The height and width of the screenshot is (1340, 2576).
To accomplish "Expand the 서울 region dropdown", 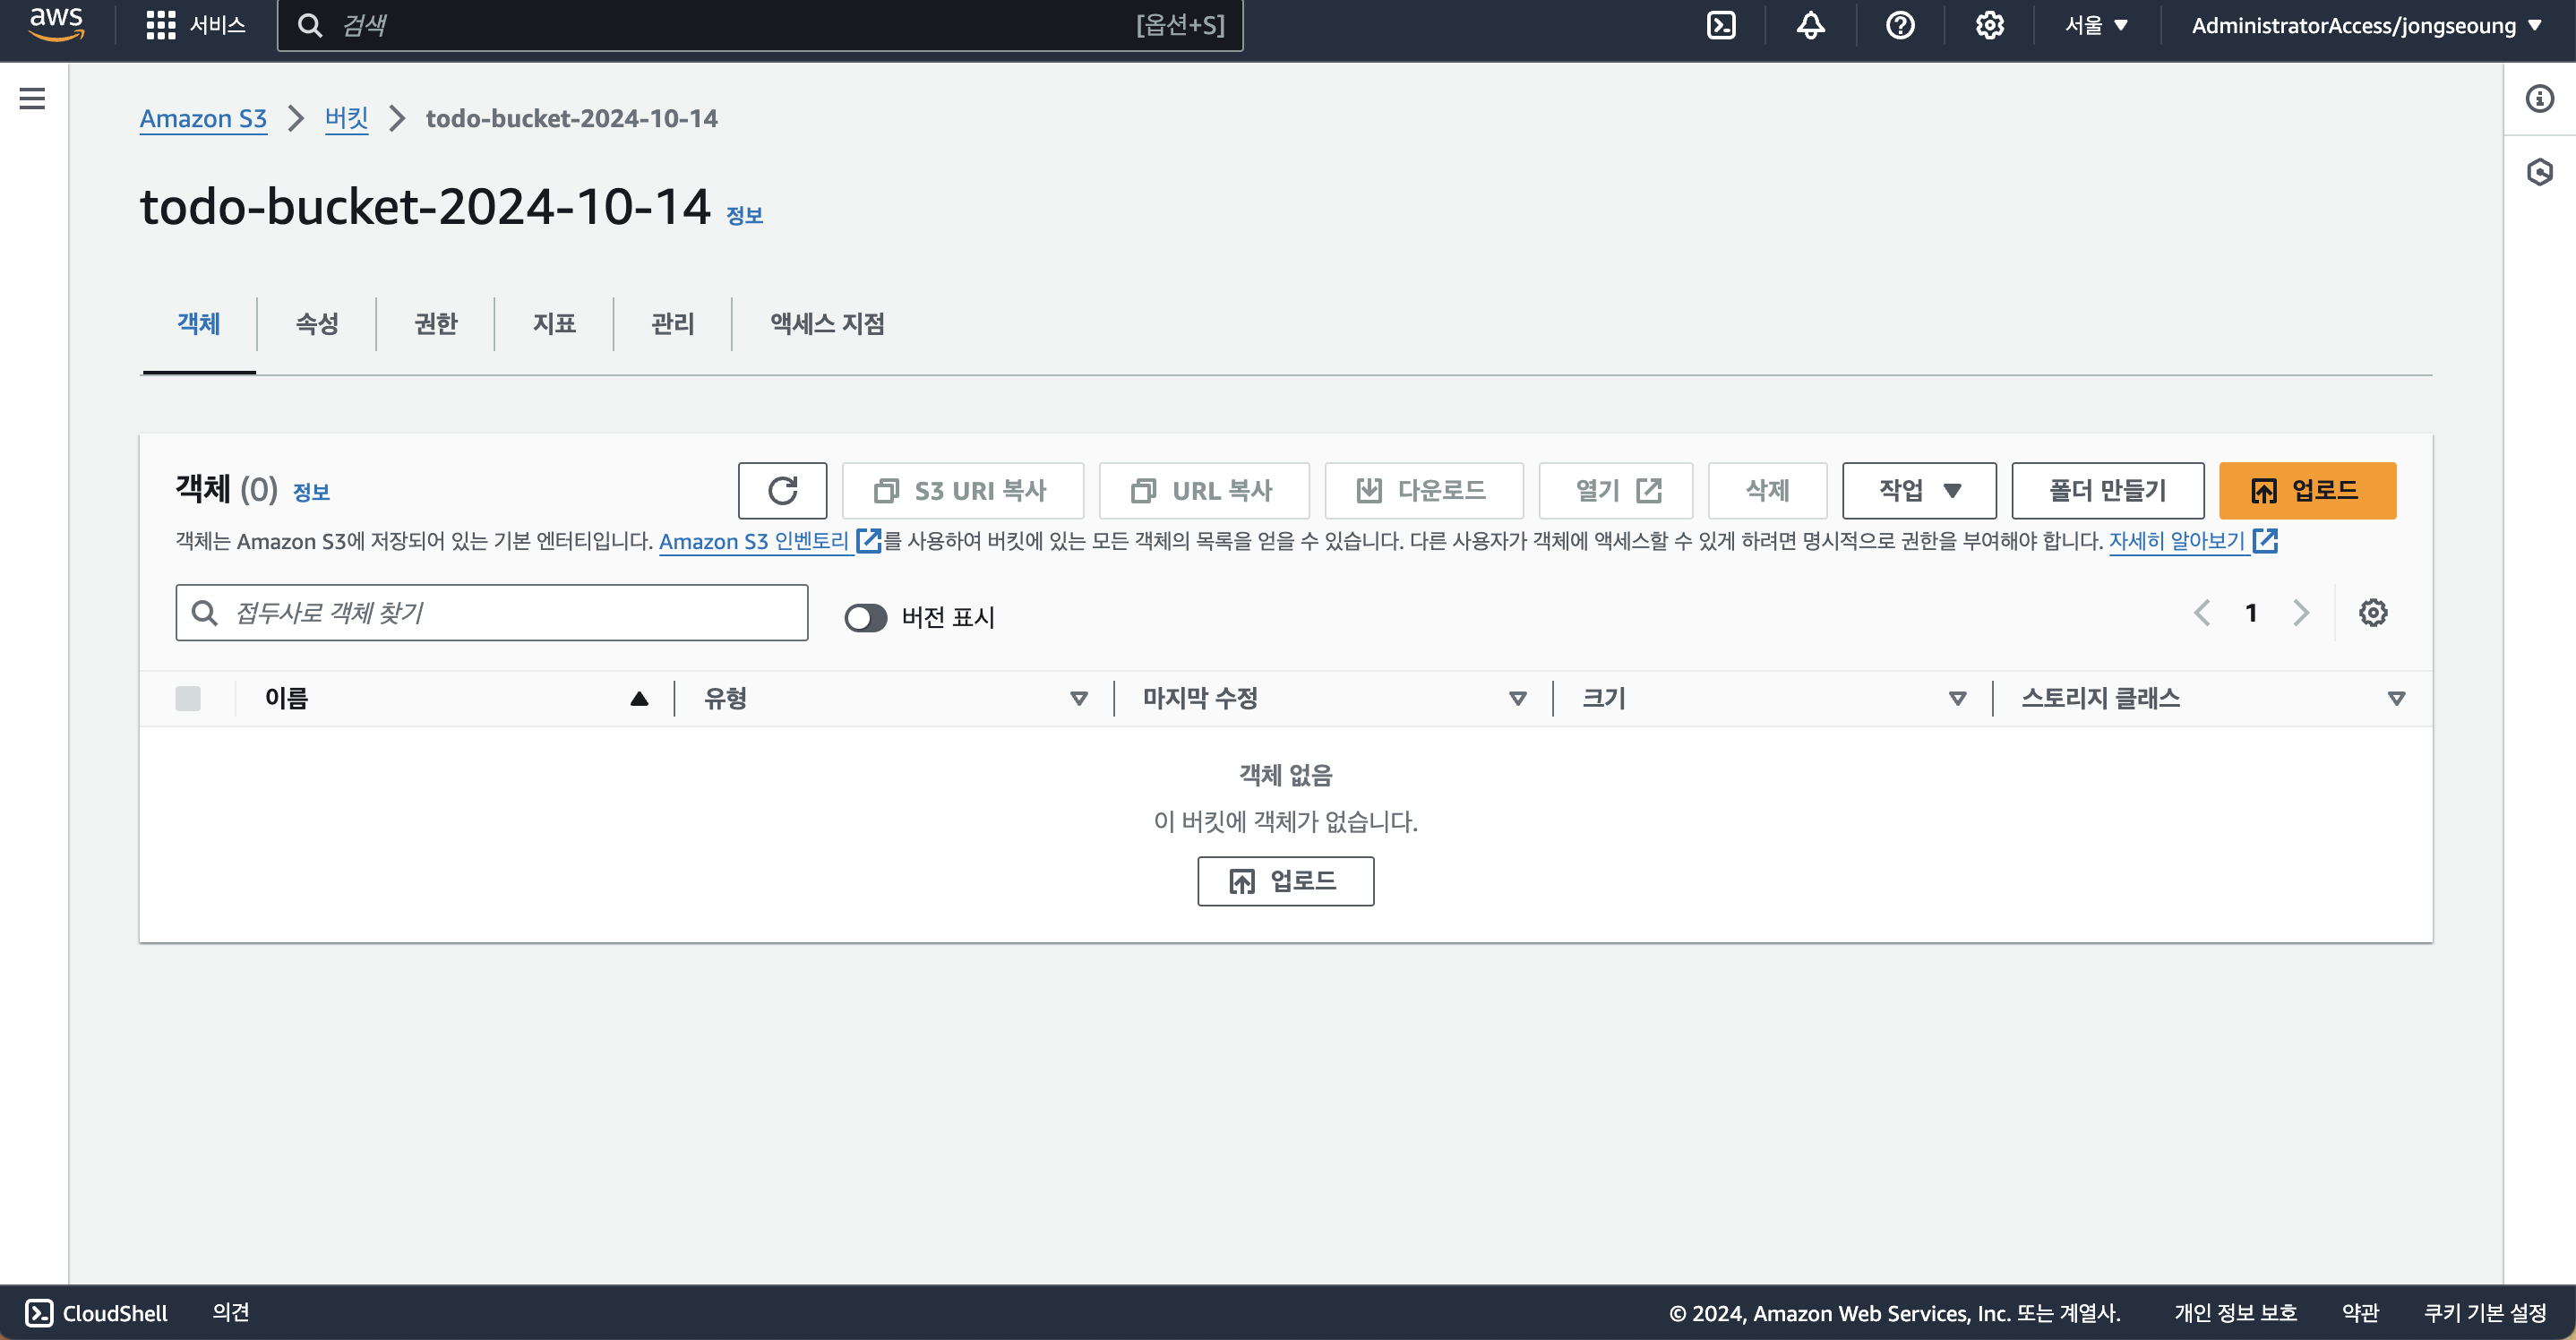I will tap(2096, 25).
